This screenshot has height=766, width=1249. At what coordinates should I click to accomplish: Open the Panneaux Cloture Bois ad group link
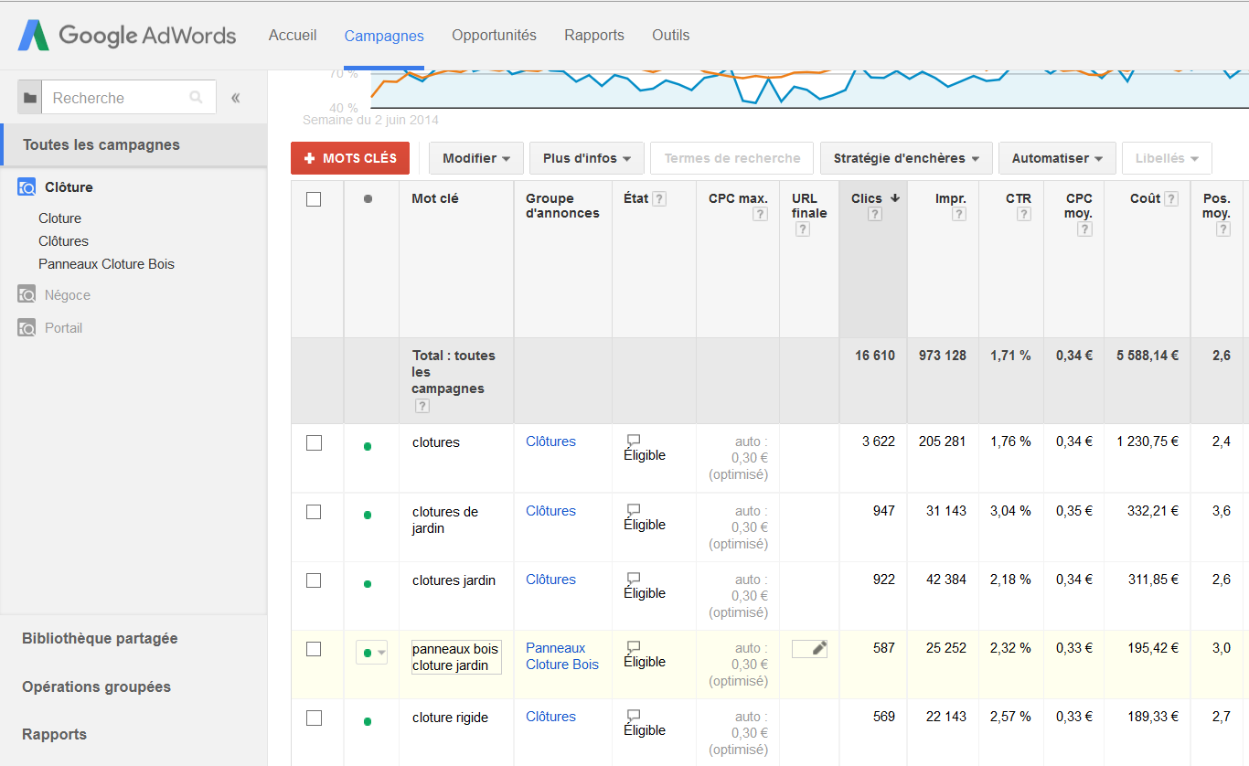coord(562,656)
